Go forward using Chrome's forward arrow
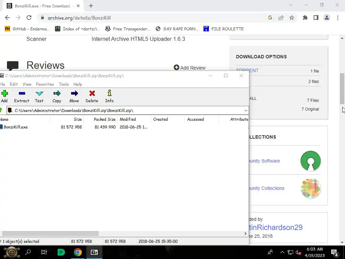 click(x=18, y=18)
